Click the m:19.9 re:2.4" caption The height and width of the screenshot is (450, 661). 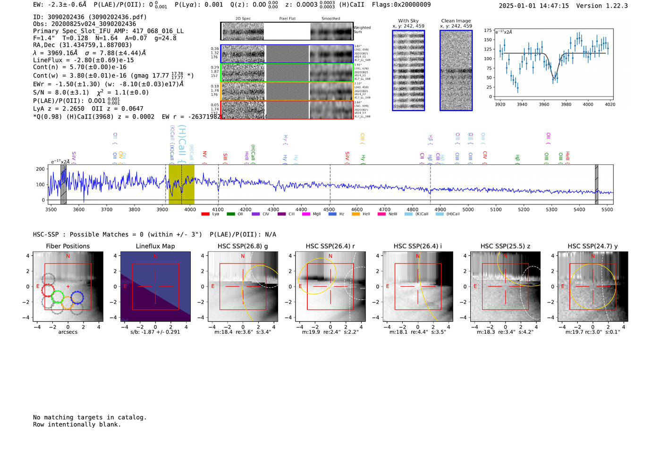coord(330,332)
